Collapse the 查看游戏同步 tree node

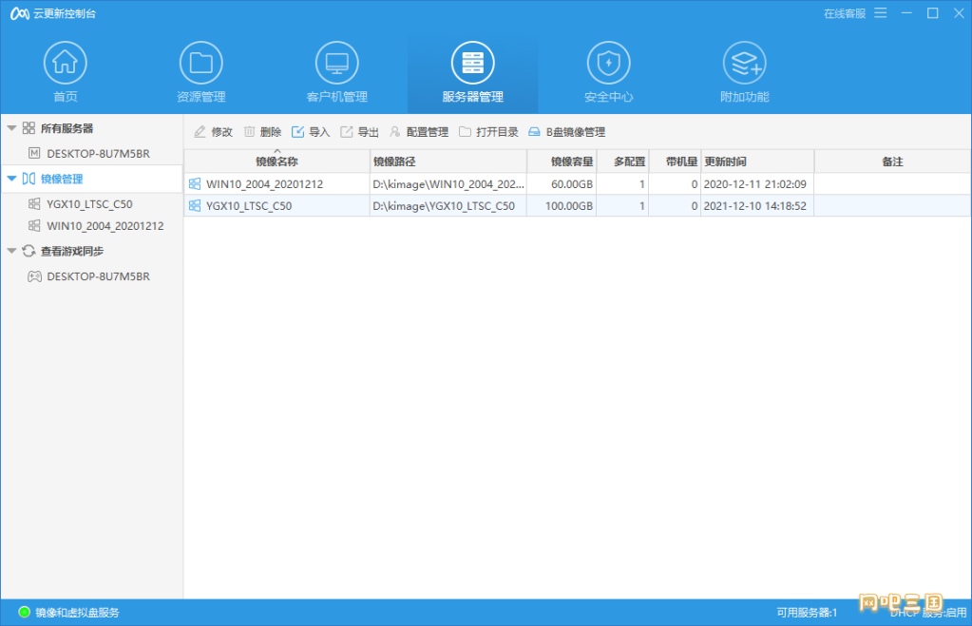coord(11,252)
